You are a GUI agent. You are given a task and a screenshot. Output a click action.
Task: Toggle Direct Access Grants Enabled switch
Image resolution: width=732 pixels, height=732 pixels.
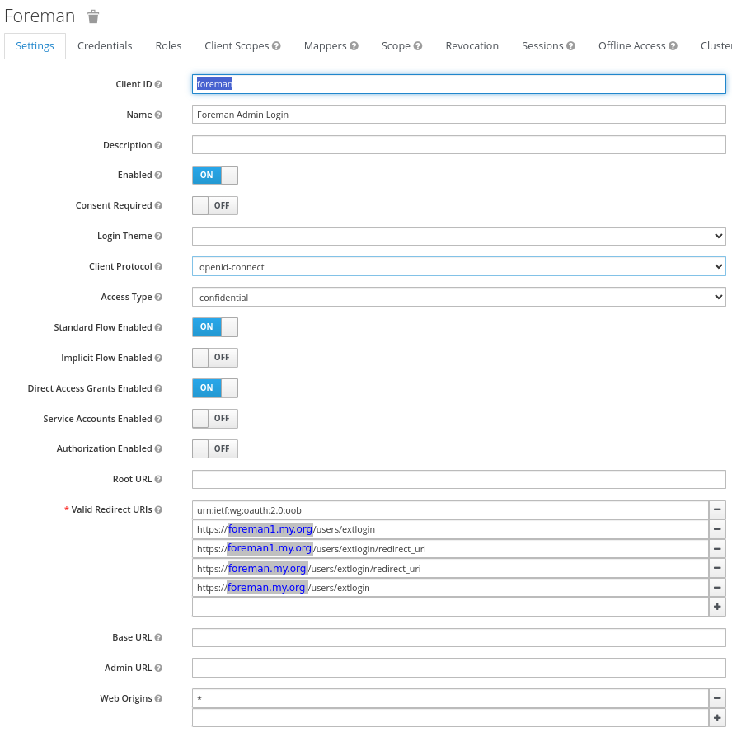tap(215, 388)
